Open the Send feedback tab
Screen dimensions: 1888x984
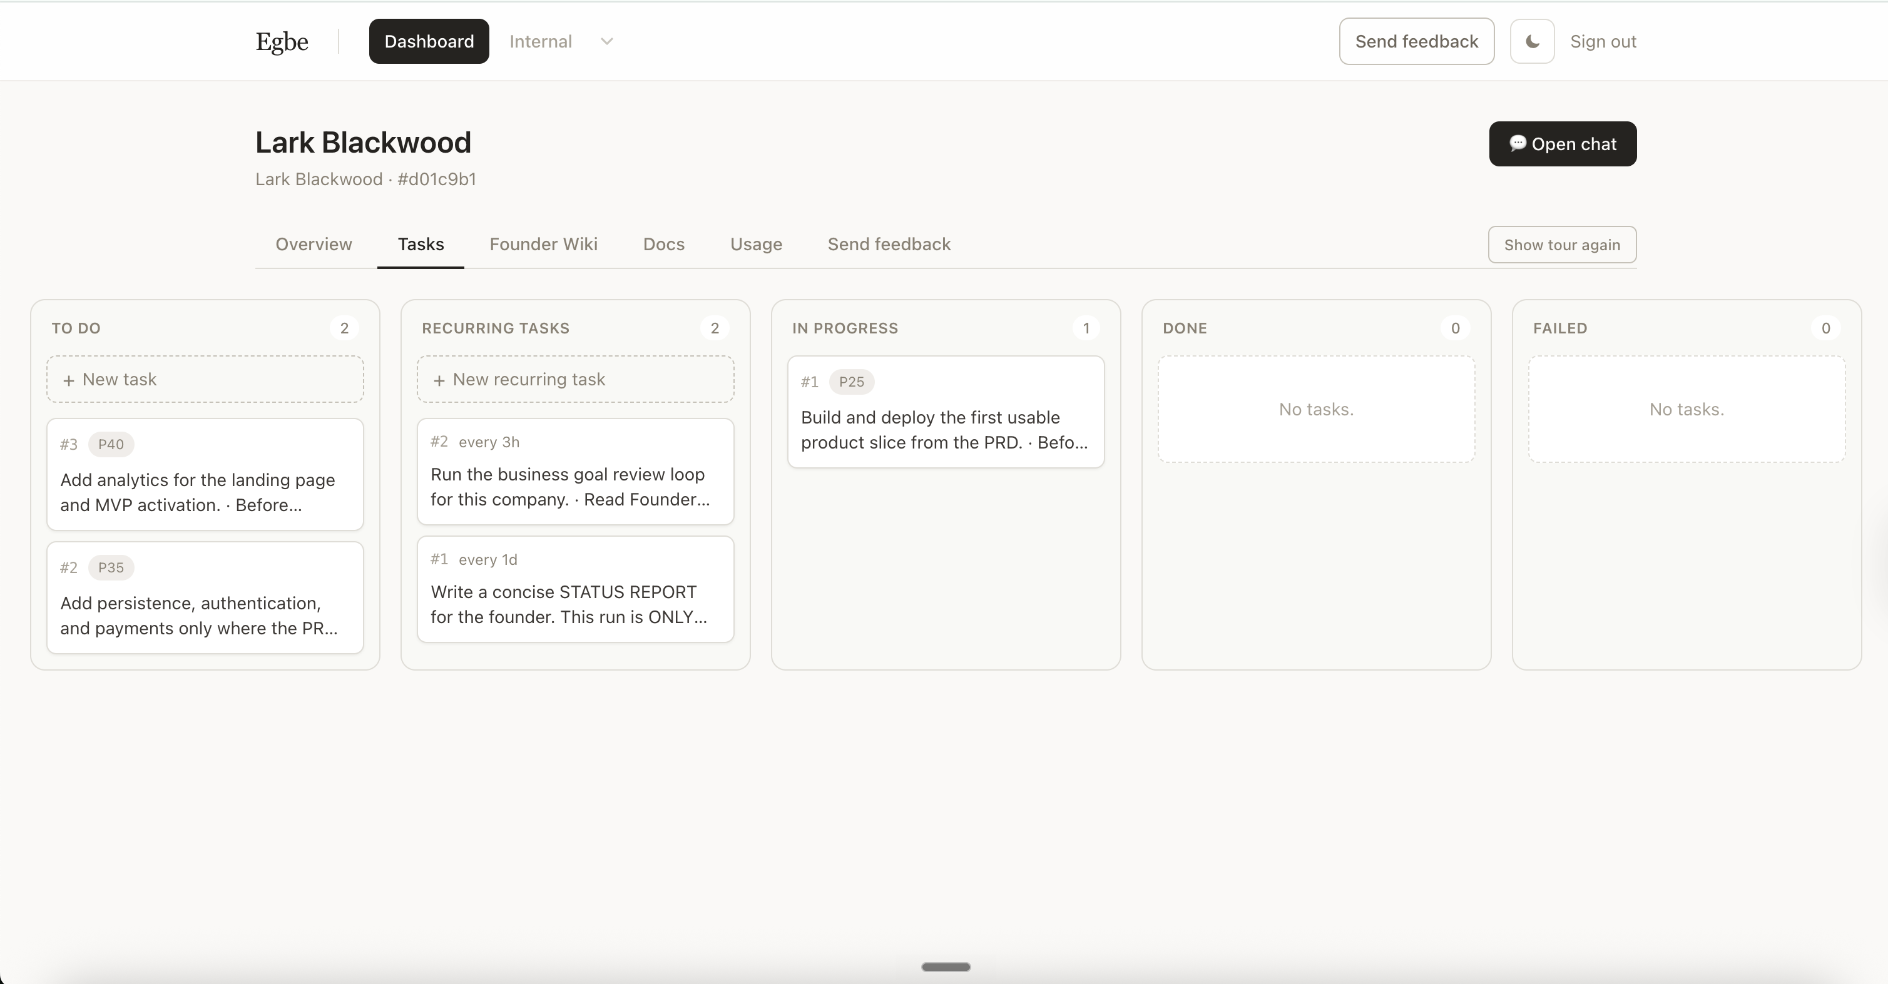[889, 244]
